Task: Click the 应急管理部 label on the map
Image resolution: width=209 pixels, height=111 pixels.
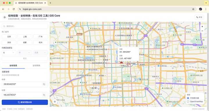Action: tap(97, 83)
